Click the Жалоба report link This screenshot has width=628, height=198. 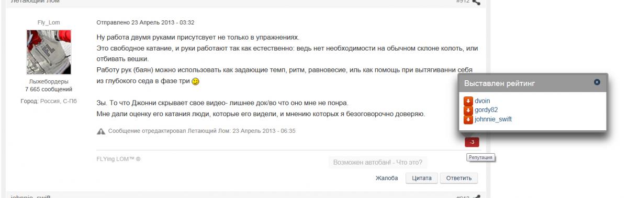click(388, 178)
